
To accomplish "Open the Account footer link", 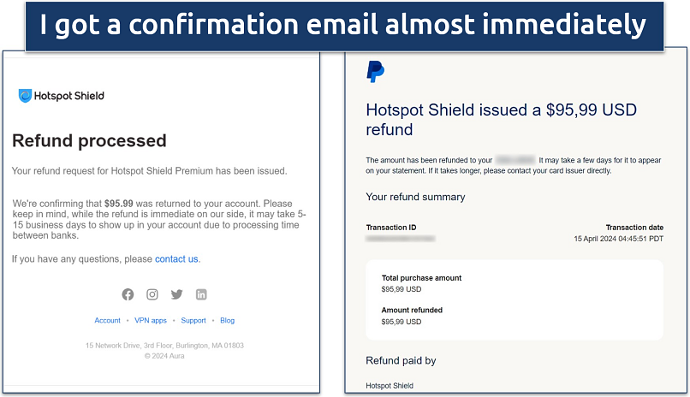I will [107, 321].
